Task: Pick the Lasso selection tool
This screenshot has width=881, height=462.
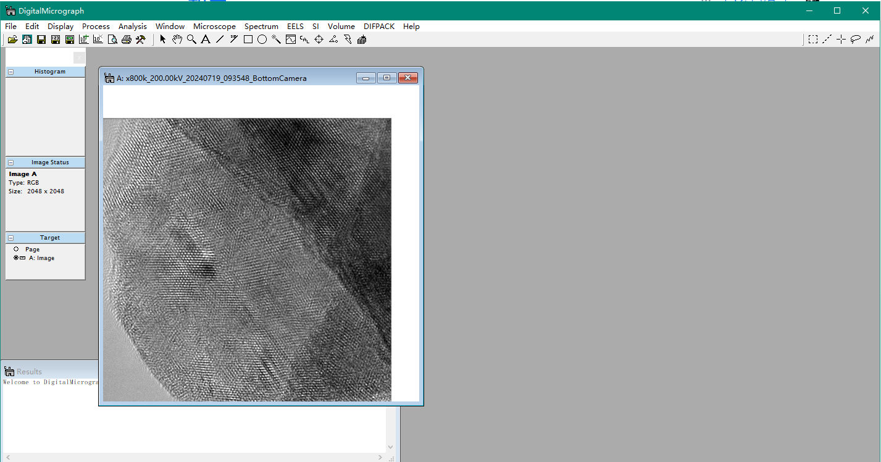Action: (x=855, y=39)
